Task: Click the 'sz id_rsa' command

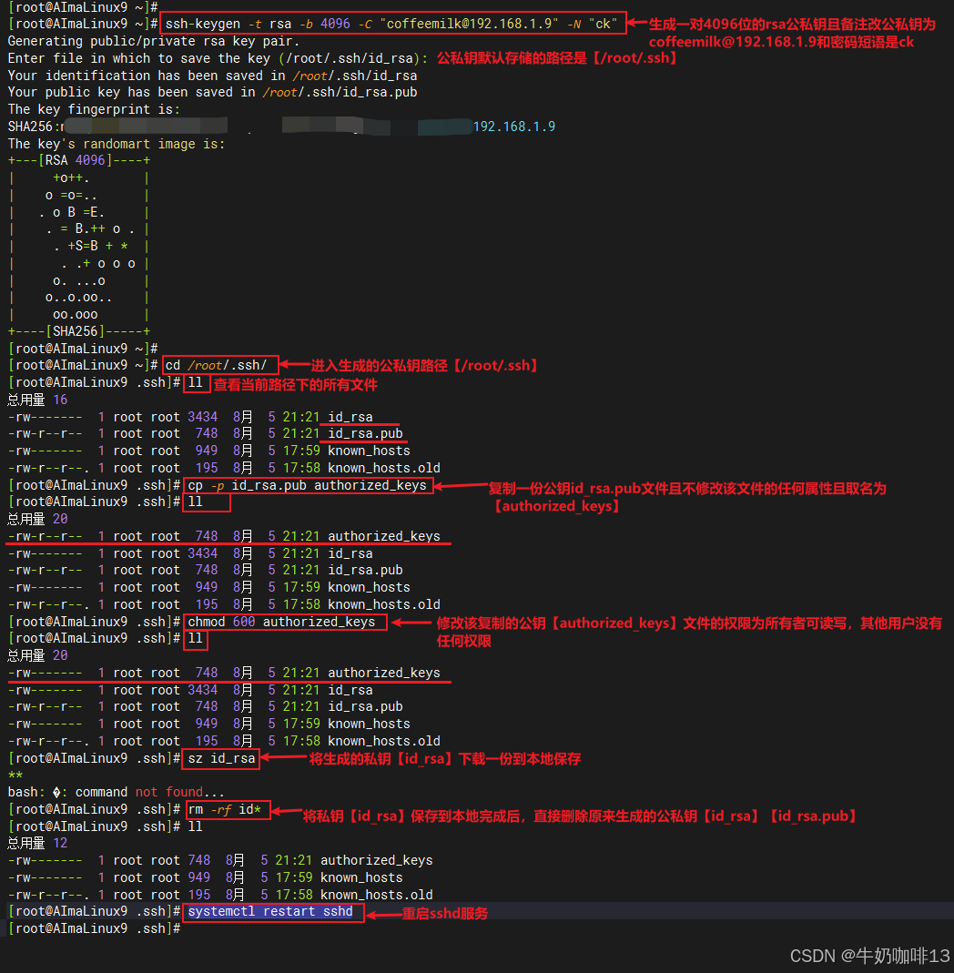Action: [x=221, y=758]
